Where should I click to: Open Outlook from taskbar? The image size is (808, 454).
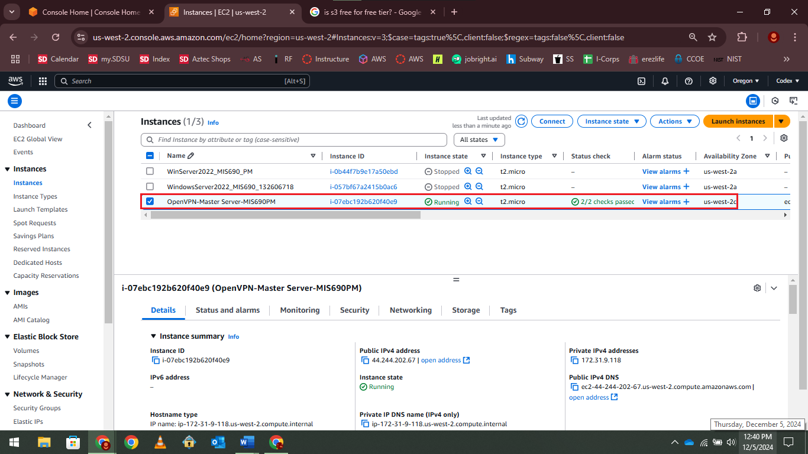click(218, 442)
